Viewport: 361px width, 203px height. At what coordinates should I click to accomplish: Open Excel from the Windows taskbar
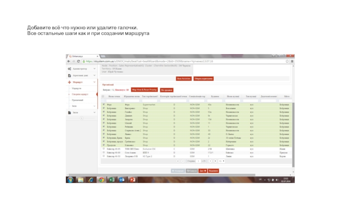[111, 180]
